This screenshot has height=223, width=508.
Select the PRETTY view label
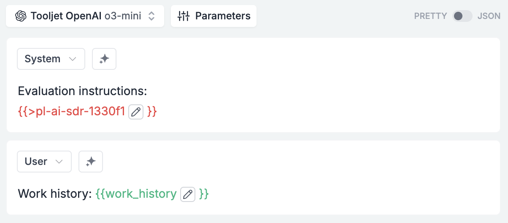430,16
